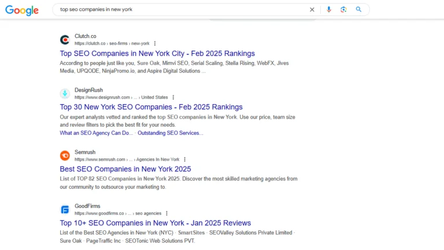Click the magnifying glass search button
The width and height of the screenshot is (444, 250).
358,10
